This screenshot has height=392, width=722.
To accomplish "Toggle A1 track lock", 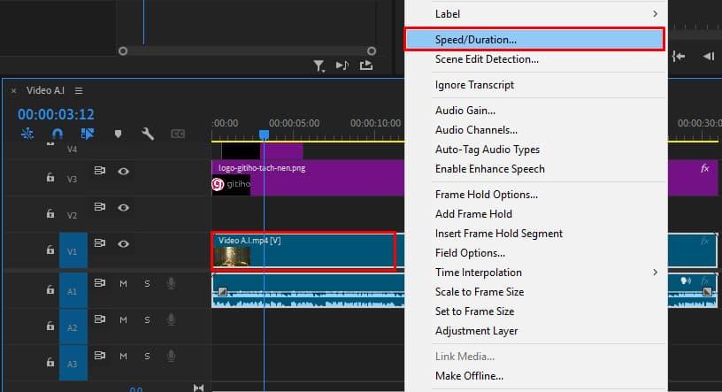I will click(x=50, y=289).
